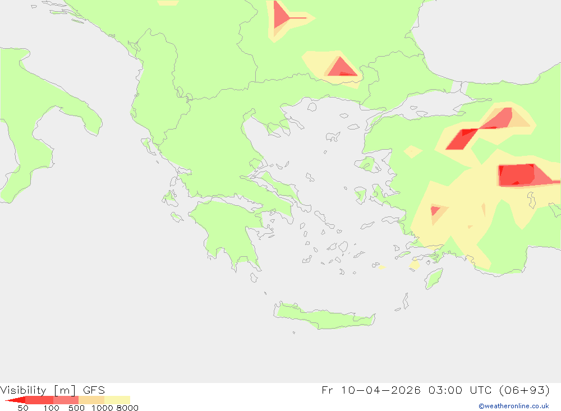Click the 'Visibility [m] GFS' title text

53,390
